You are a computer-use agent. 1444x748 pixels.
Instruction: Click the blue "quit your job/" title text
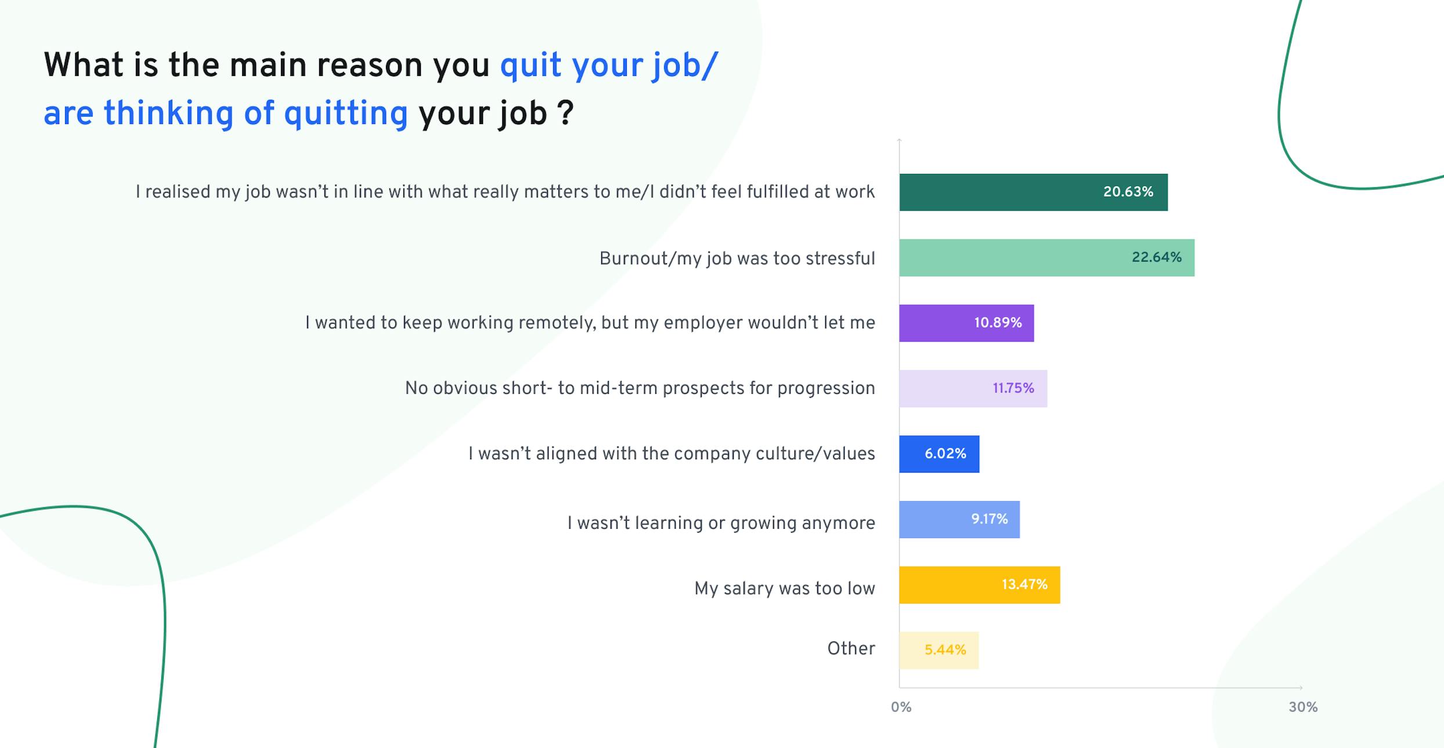click(x=609, y=64)
